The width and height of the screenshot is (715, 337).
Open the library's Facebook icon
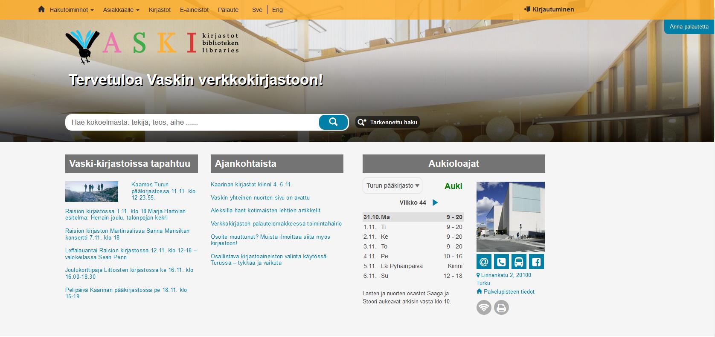pos(536,262)
